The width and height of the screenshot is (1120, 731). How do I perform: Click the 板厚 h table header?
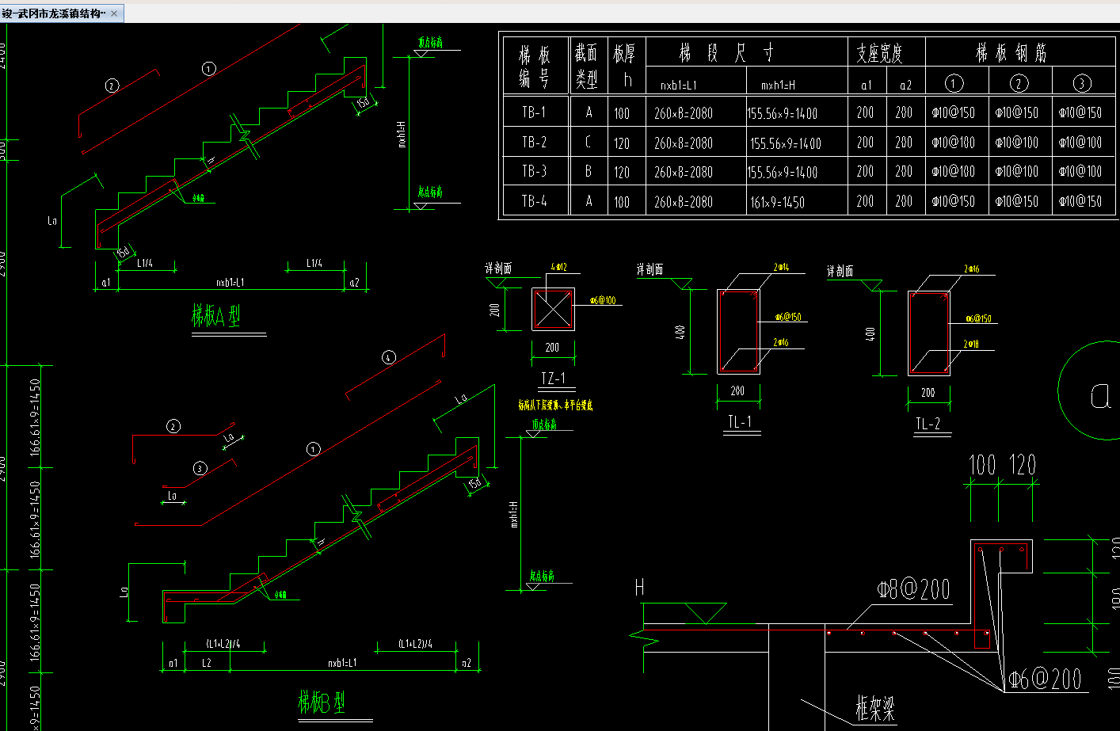tap(624, 66)
